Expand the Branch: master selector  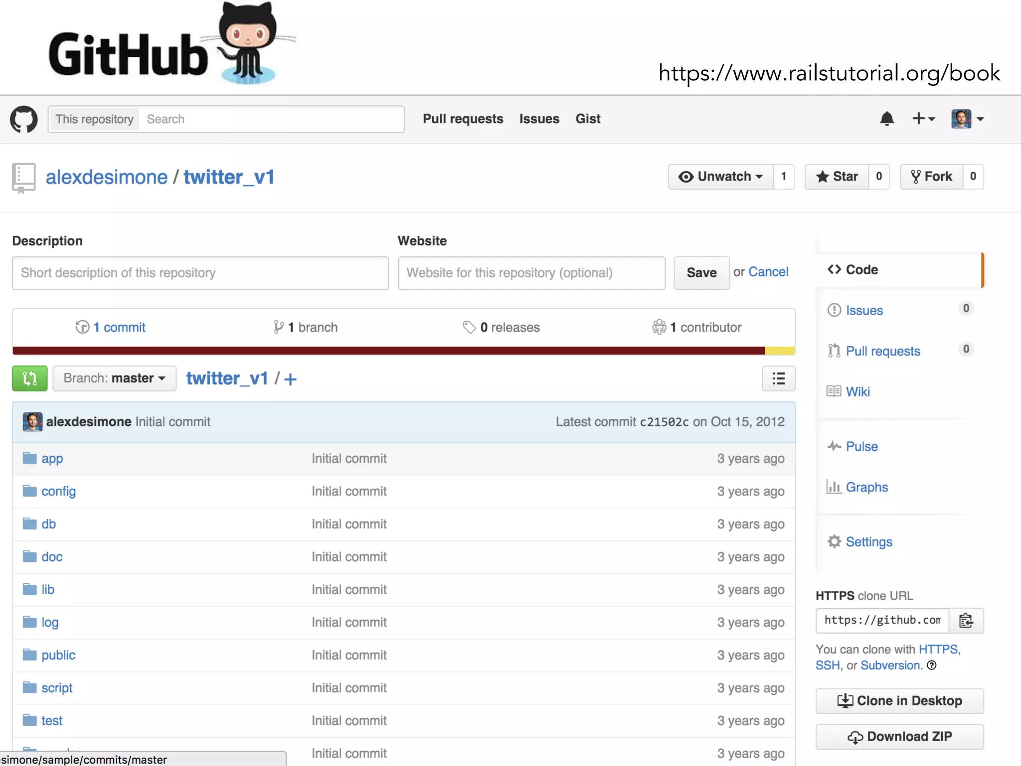(x=115, y=379)
